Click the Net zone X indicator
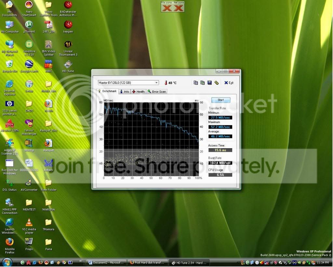The image size is (333, 267). click(179, 8)
